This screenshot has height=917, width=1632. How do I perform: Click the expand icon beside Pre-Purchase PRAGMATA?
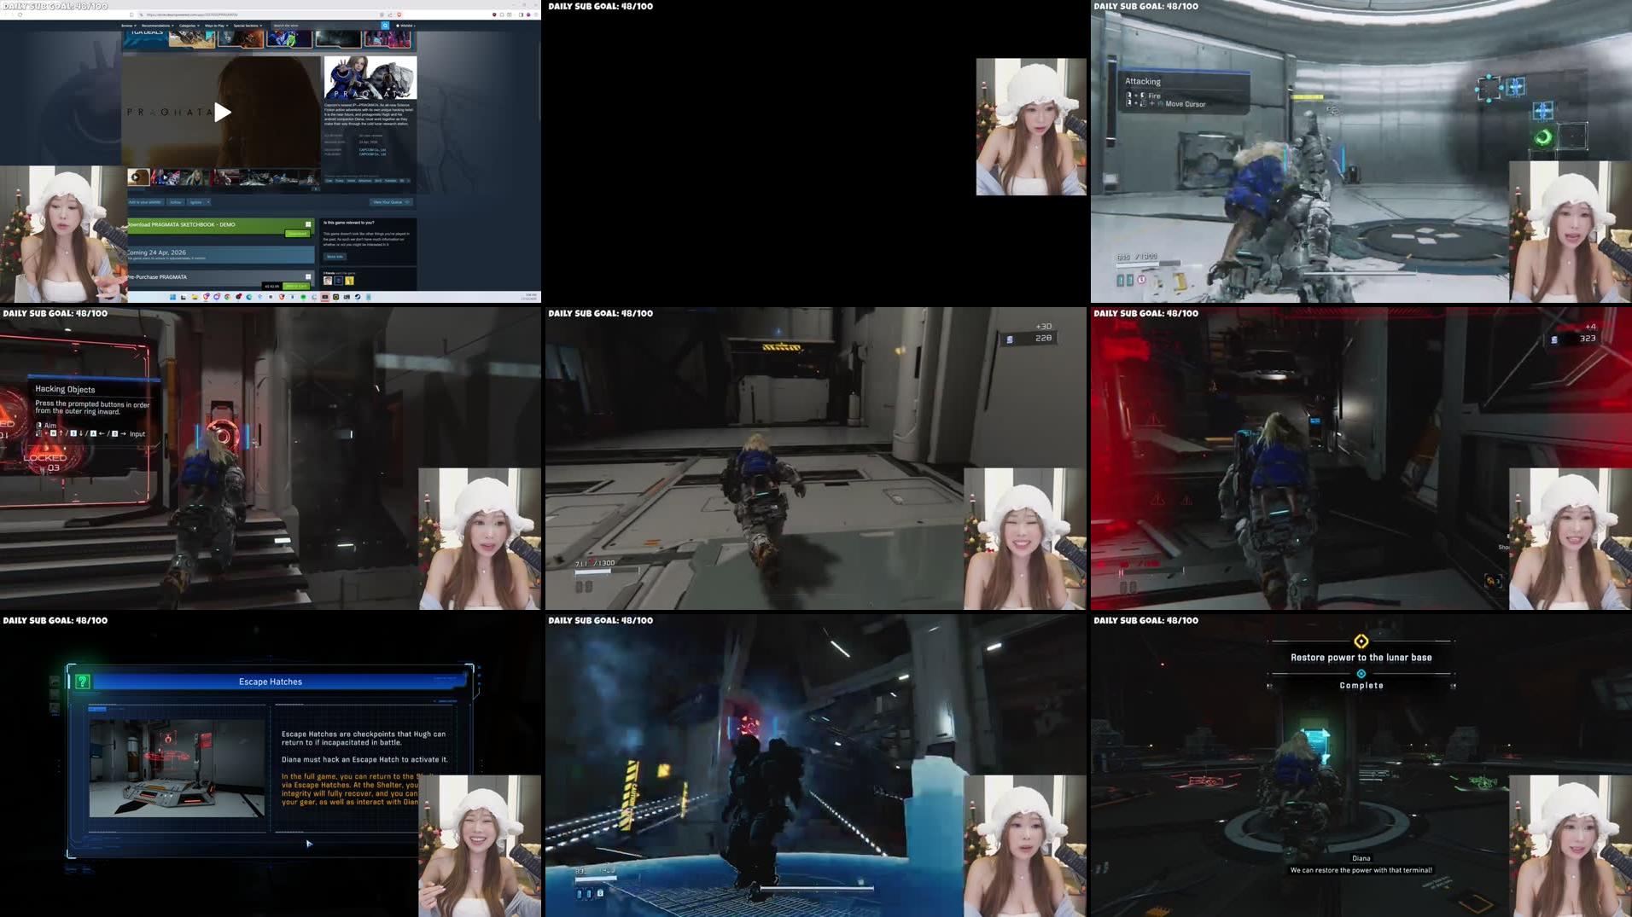click(x=307, y=276)
